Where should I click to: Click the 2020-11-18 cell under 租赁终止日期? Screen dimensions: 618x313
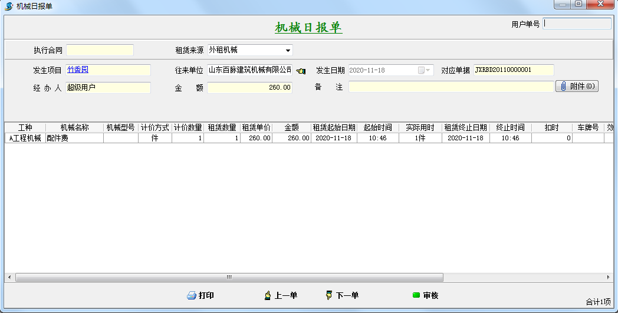(465, 138)
